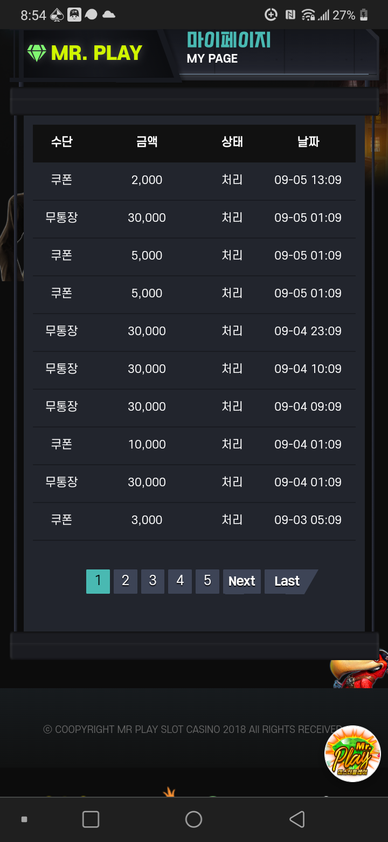
Task: Tap the green diamond MR. PLAY logo
Action: coord(85,53)
